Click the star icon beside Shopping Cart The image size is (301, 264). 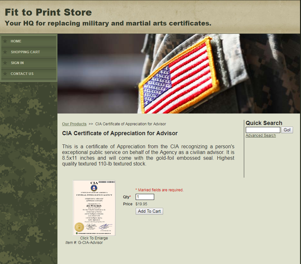click(5, 52)
